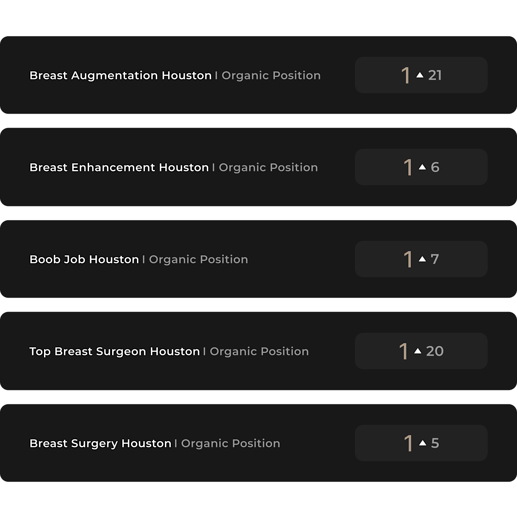The image size is (517, 518).
Task: Click Organic Position next to Breast Surgery Houston
Action: click(x=231, y=443)
